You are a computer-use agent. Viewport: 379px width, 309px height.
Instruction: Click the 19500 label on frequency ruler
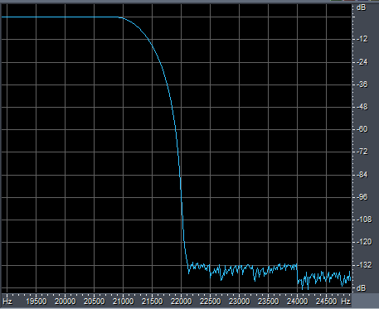point(36,301)
